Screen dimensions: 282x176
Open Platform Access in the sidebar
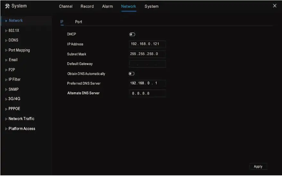point(22,129)
